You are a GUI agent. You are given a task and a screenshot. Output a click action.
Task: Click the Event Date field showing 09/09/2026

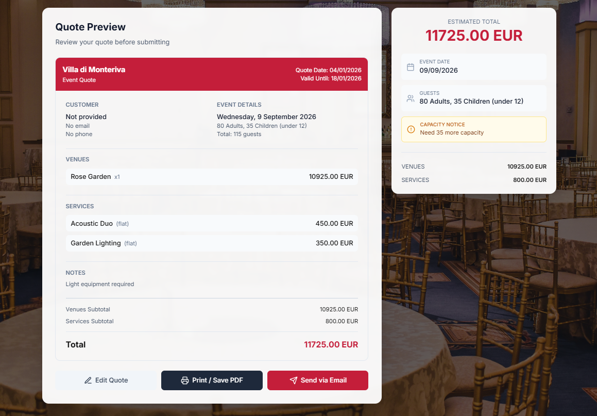(473, 67)
